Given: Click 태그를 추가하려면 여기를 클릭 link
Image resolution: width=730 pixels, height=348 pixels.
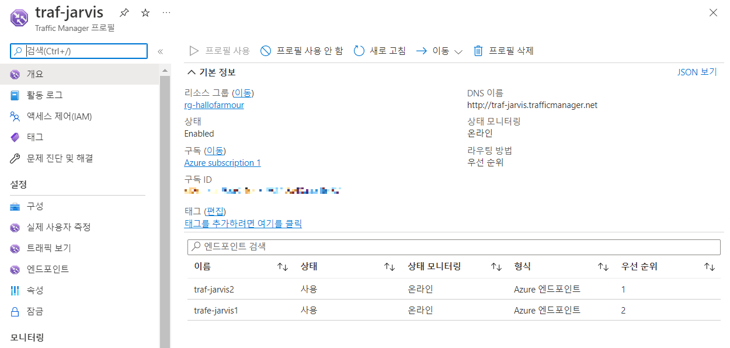Looking at the screenshot, I should (243, 224).
